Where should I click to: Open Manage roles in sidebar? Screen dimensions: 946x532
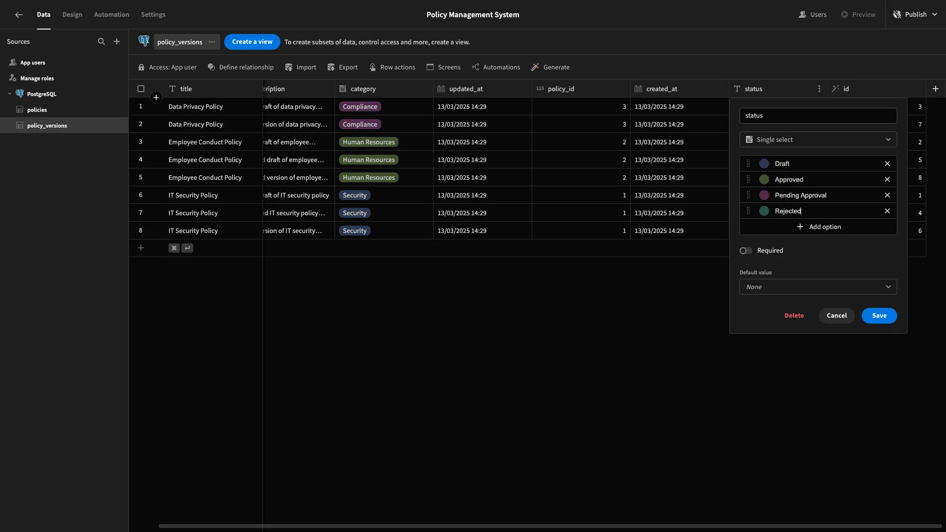[x=64, y=78]
